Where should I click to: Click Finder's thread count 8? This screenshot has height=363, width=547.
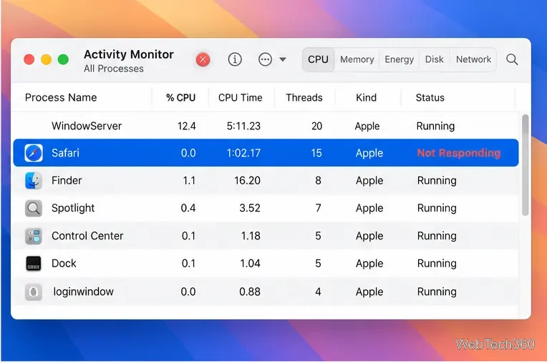coord(318,180)
